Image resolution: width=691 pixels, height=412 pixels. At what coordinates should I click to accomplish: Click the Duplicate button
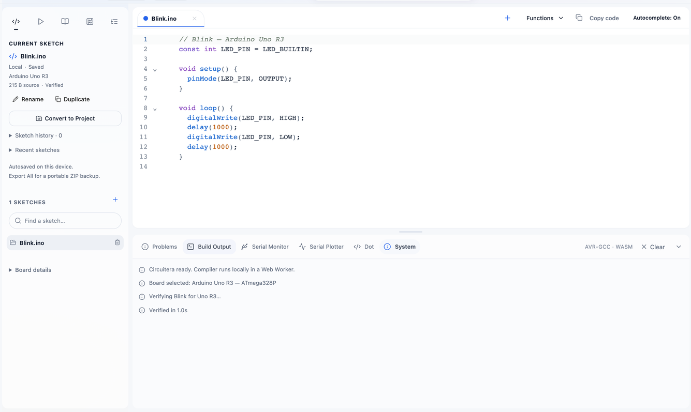[72, 99]
